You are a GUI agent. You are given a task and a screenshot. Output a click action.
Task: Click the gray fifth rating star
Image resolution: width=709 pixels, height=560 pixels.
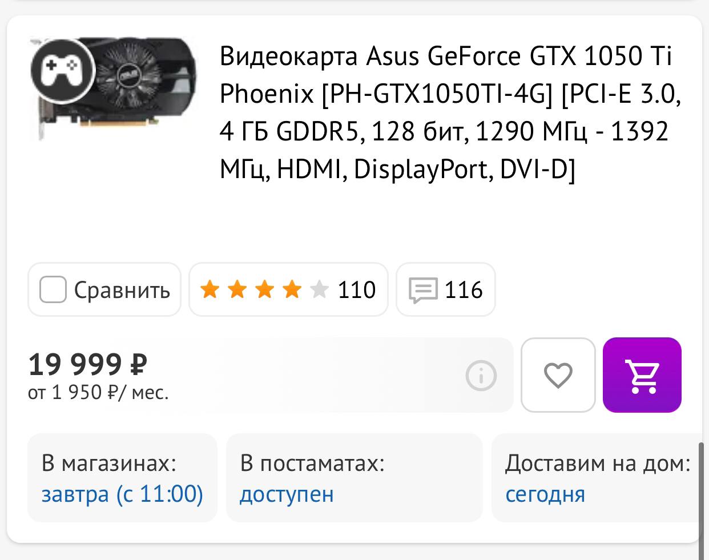(x=319, y=290)
